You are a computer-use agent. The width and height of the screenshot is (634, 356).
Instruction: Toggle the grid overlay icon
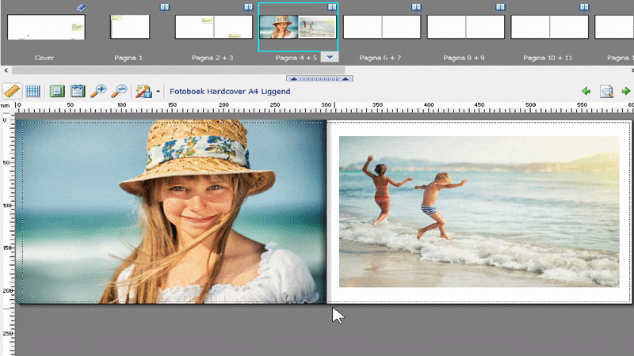tap(32, 91)
